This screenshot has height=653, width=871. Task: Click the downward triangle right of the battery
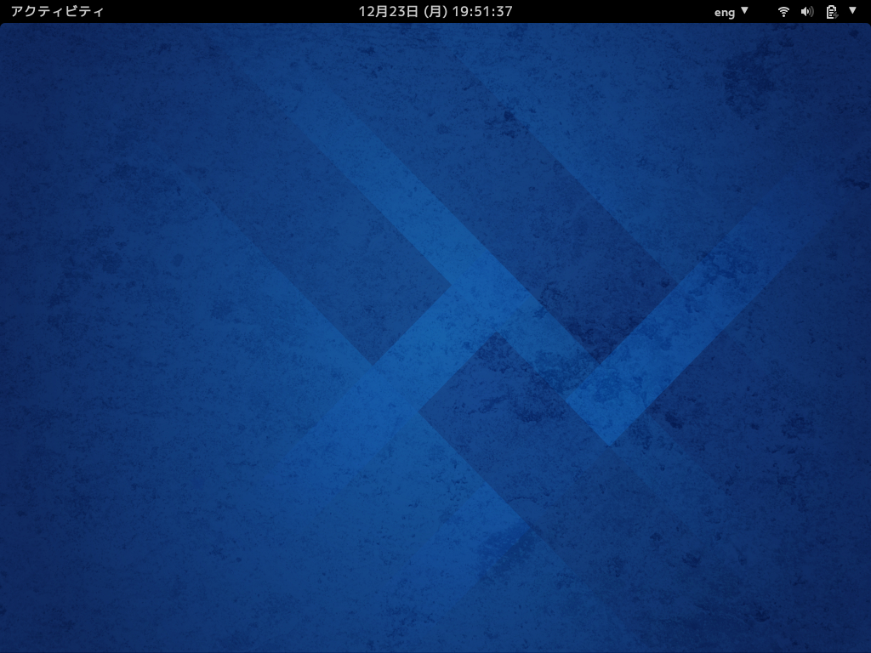pyautogui.click(x=852, y=10)
